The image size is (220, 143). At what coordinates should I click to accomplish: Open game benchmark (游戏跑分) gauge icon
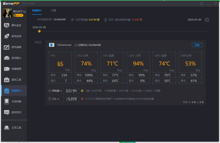coord(7,58)
